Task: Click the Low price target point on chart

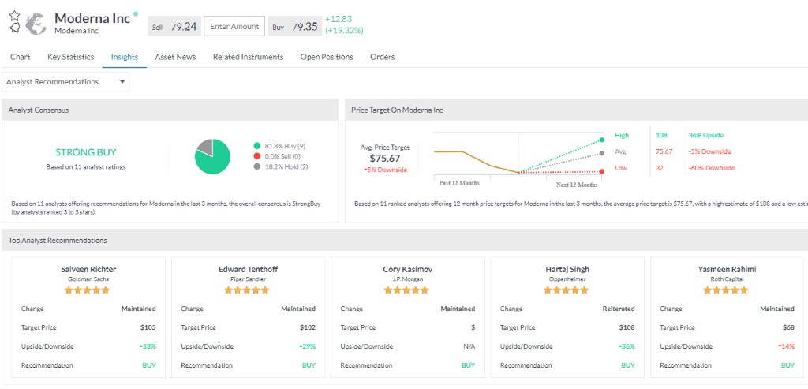Action: tap(602, 171)
